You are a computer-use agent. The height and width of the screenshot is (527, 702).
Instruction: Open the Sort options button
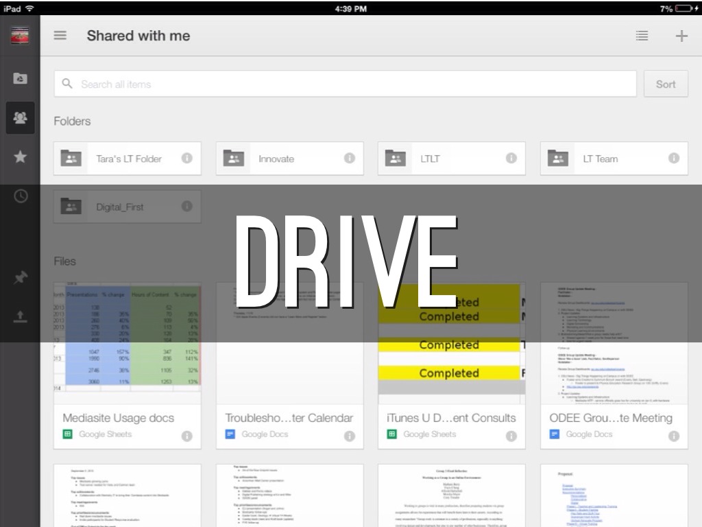point(665,84)
